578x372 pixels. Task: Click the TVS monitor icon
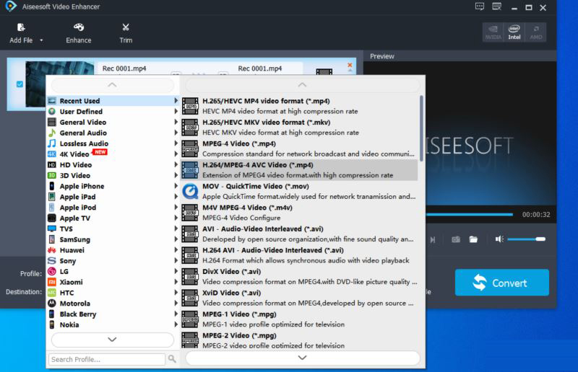52,229
